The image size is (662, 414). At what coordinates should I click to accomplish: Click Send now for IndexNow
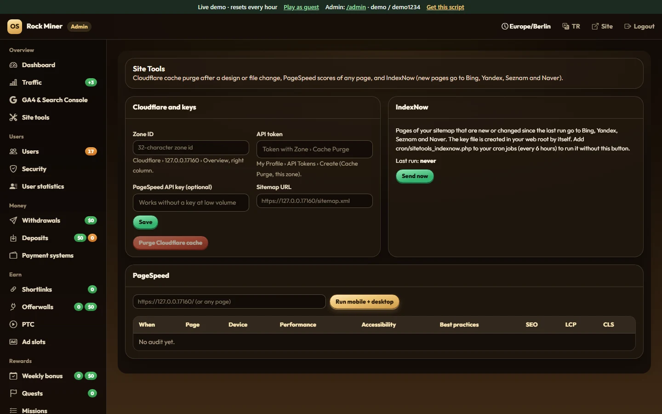point(415,176)
